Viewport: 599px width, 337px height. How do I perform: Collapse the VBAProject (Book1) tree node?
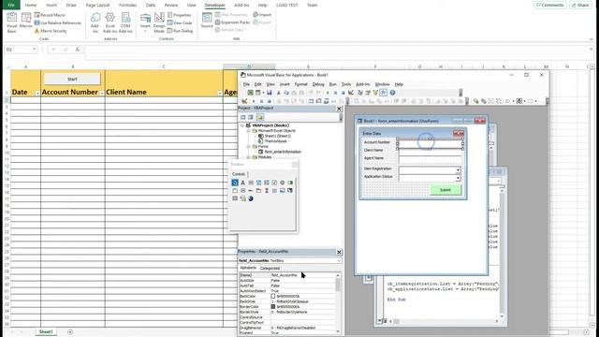tap(242, 125)
